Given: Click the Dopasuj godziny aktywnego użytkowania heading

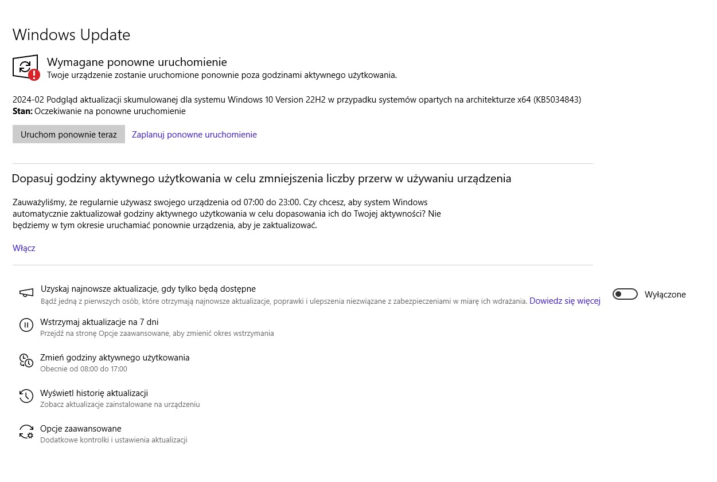Looking at the screenshot, I should (x=261, y=178).
